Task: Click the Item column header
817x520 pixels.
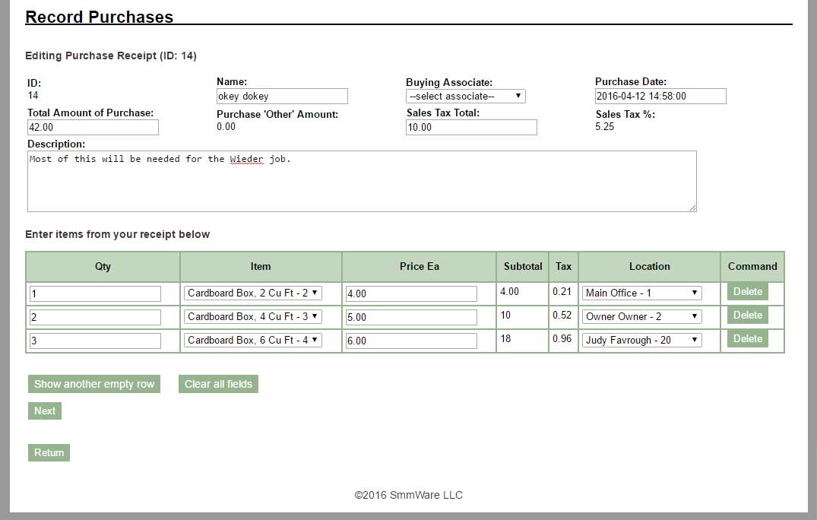Action: [261, 266]
